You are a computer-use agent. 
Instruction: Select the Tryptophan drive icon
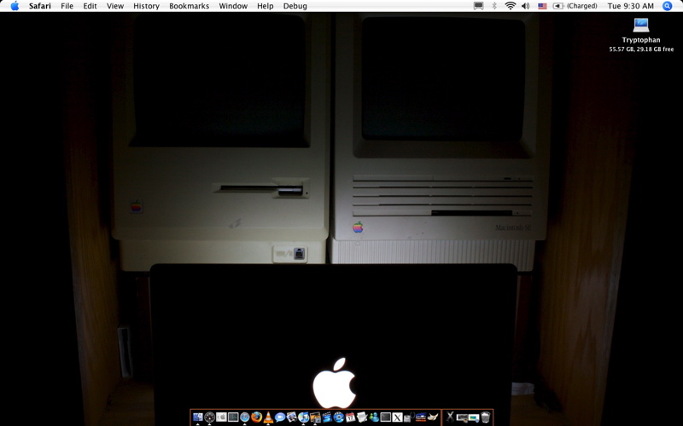click(641, 25)
